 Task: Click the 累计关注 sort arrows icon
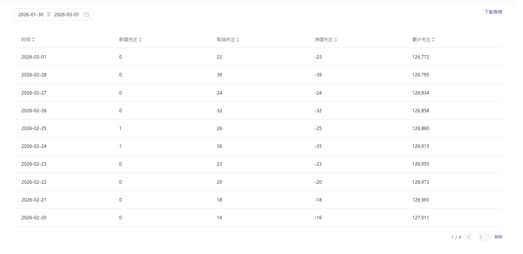[x=433, y=40]
